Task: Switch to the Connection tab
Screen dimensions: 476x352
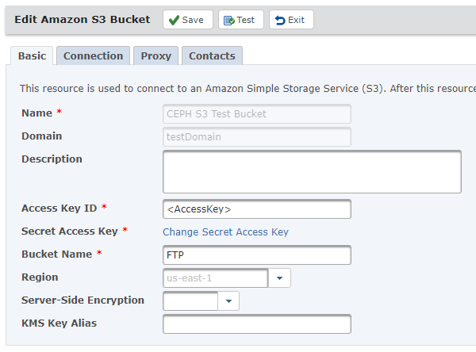Action: [93, 55]
